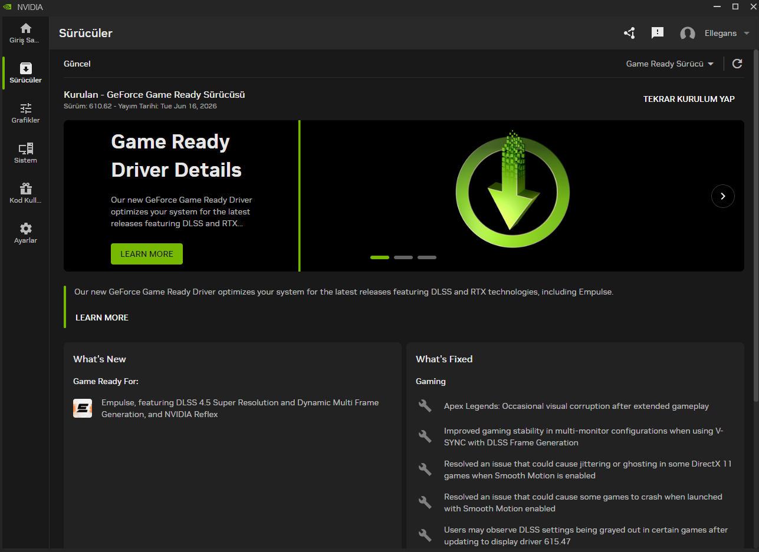Click the green LEARN MORE button
The height and width of the screenshot is (552, 759).
coord(147,254)
